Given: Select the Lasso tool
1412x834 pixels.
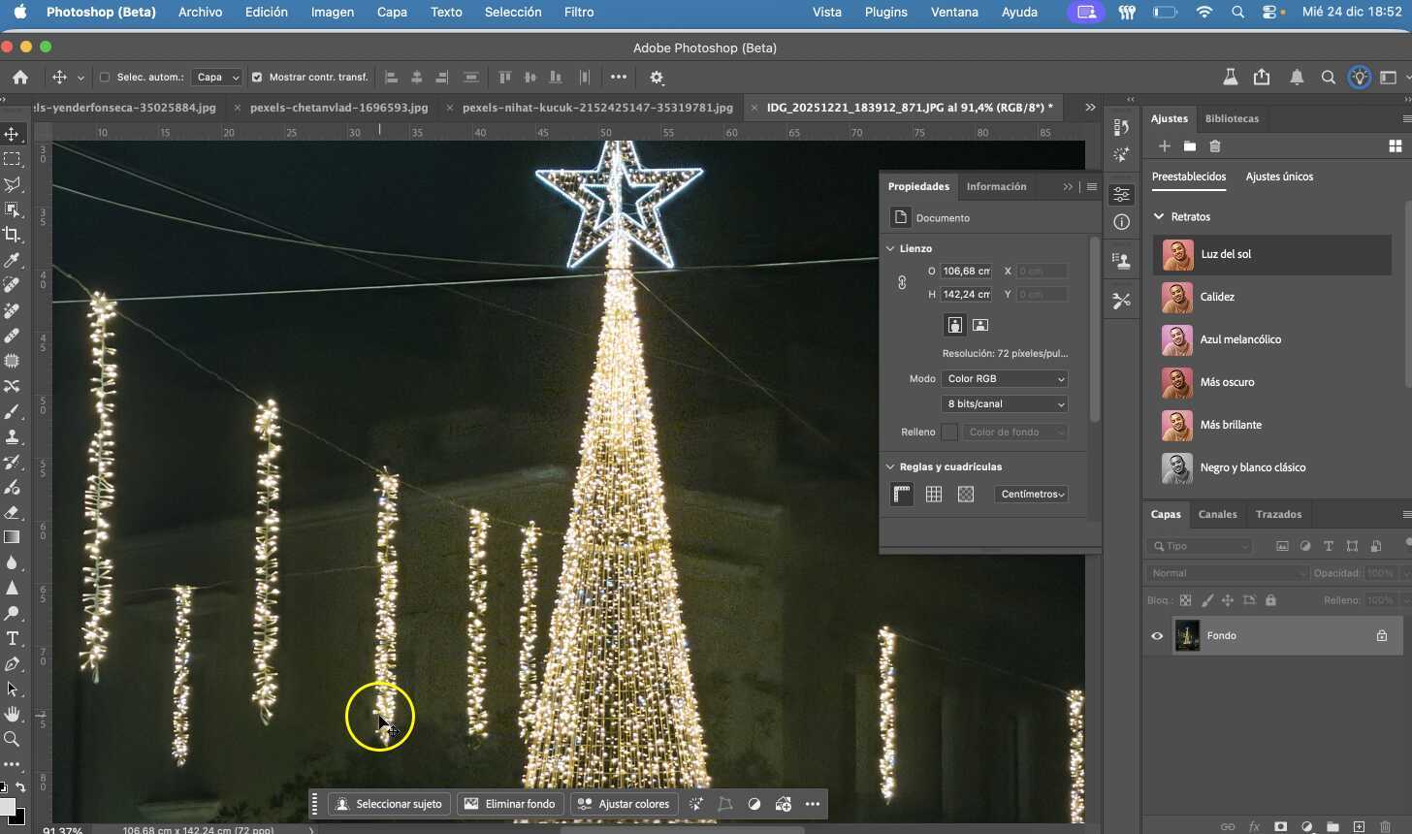Looking at the screenshot, I should (14, 184).
